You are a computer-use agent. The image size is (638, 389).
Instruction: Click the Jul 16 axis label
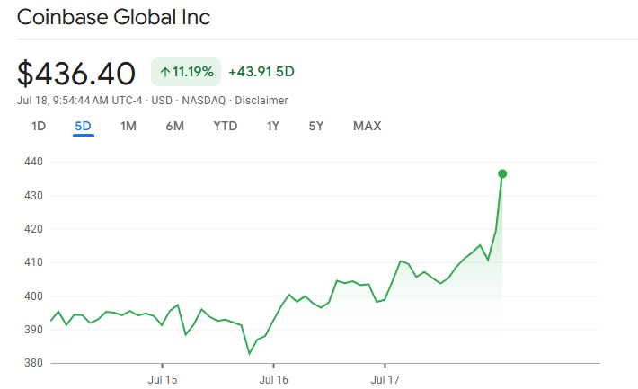273,380
